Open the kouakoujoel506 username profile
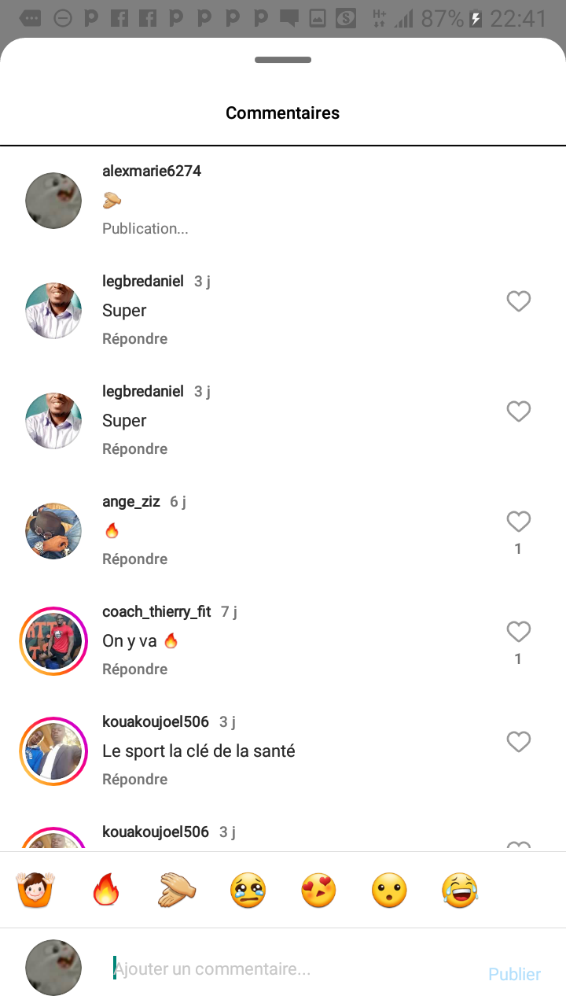The image size is (566, 1007). point(156,721)
